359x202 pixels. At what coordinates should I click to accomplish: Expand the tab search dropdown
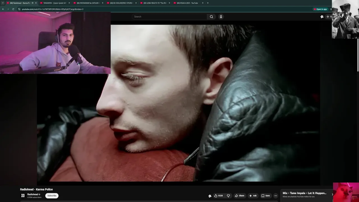click(x=3, y=3)
